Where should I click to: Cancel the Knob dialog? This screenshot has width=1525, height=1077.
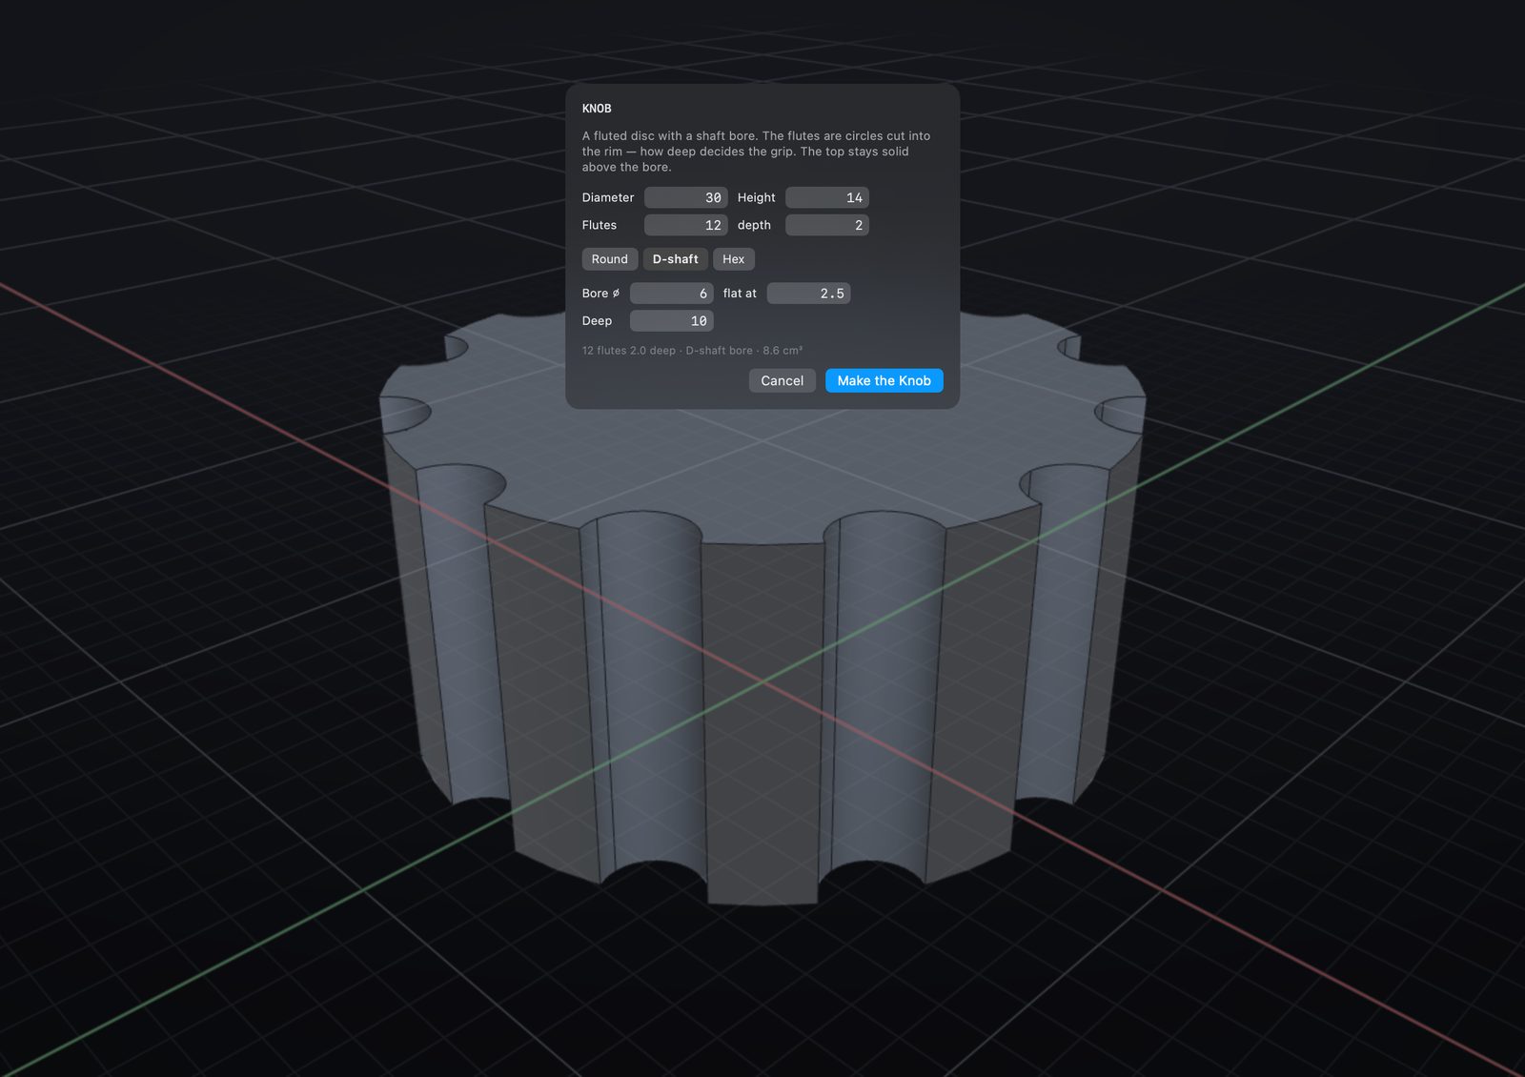click(783, 380)
